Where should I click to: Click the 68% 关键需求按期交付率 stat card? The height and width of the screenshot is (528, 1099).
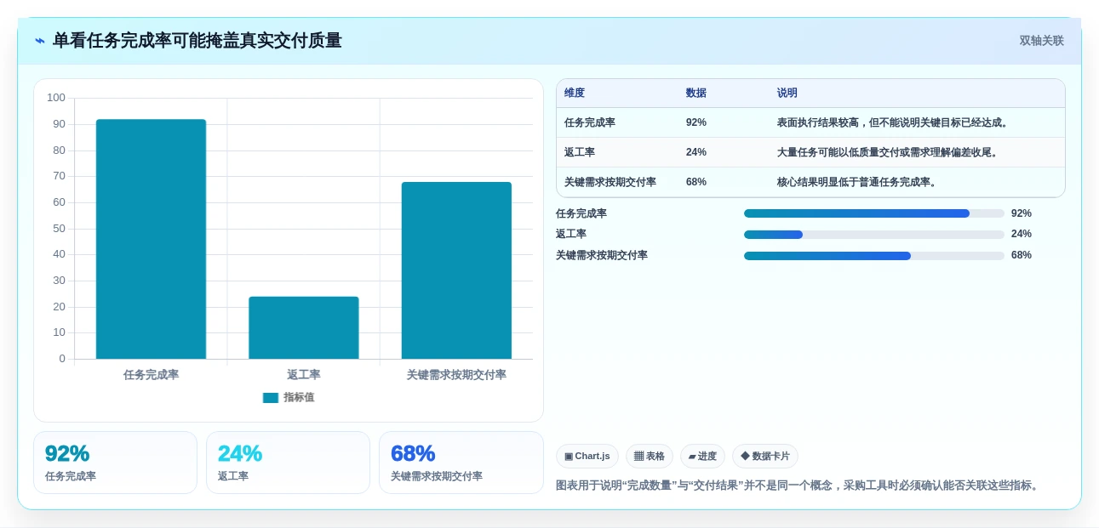pos(461,463)
